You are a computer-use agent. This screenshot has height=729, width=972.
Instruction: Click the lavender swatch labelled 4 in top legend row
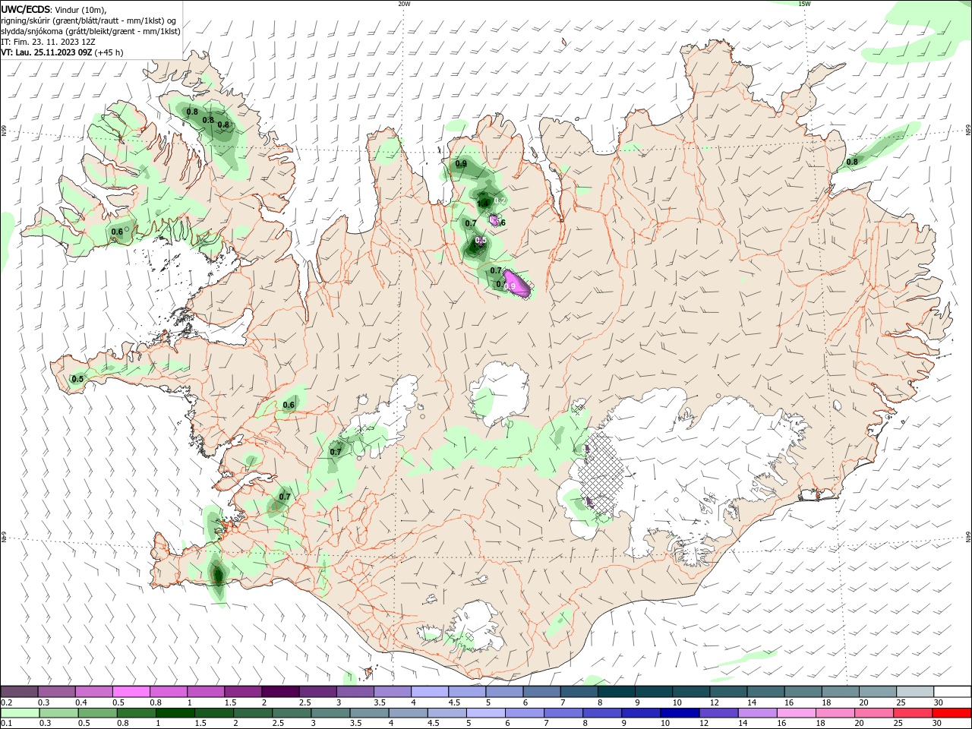pyautogui.click(x=428, y=692)
